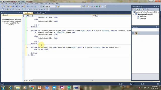Click the Alphabetical sort icon in Properties
Screen dimensions: 161x90
(x=136, y=33)
